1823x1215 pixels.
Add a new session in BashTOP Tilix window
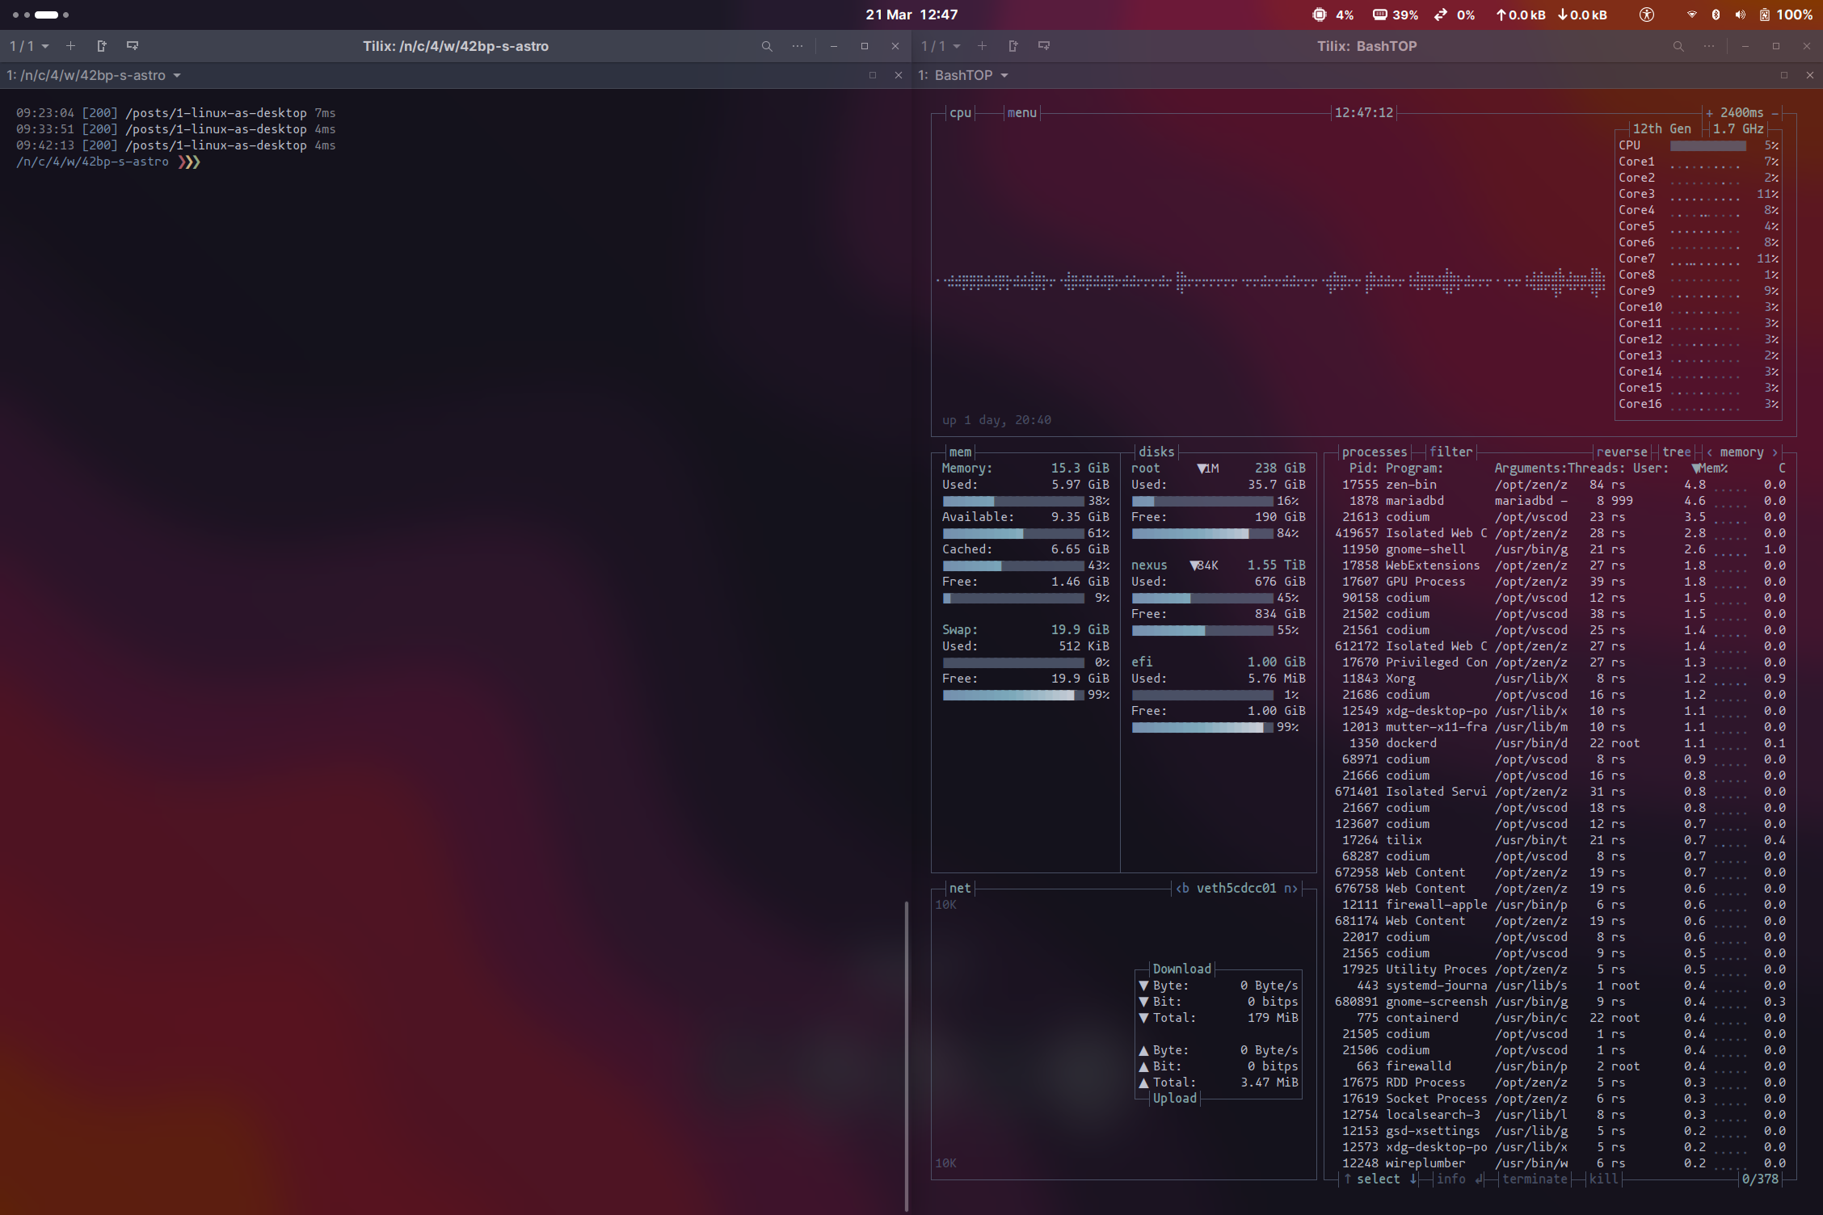(982, 46)
